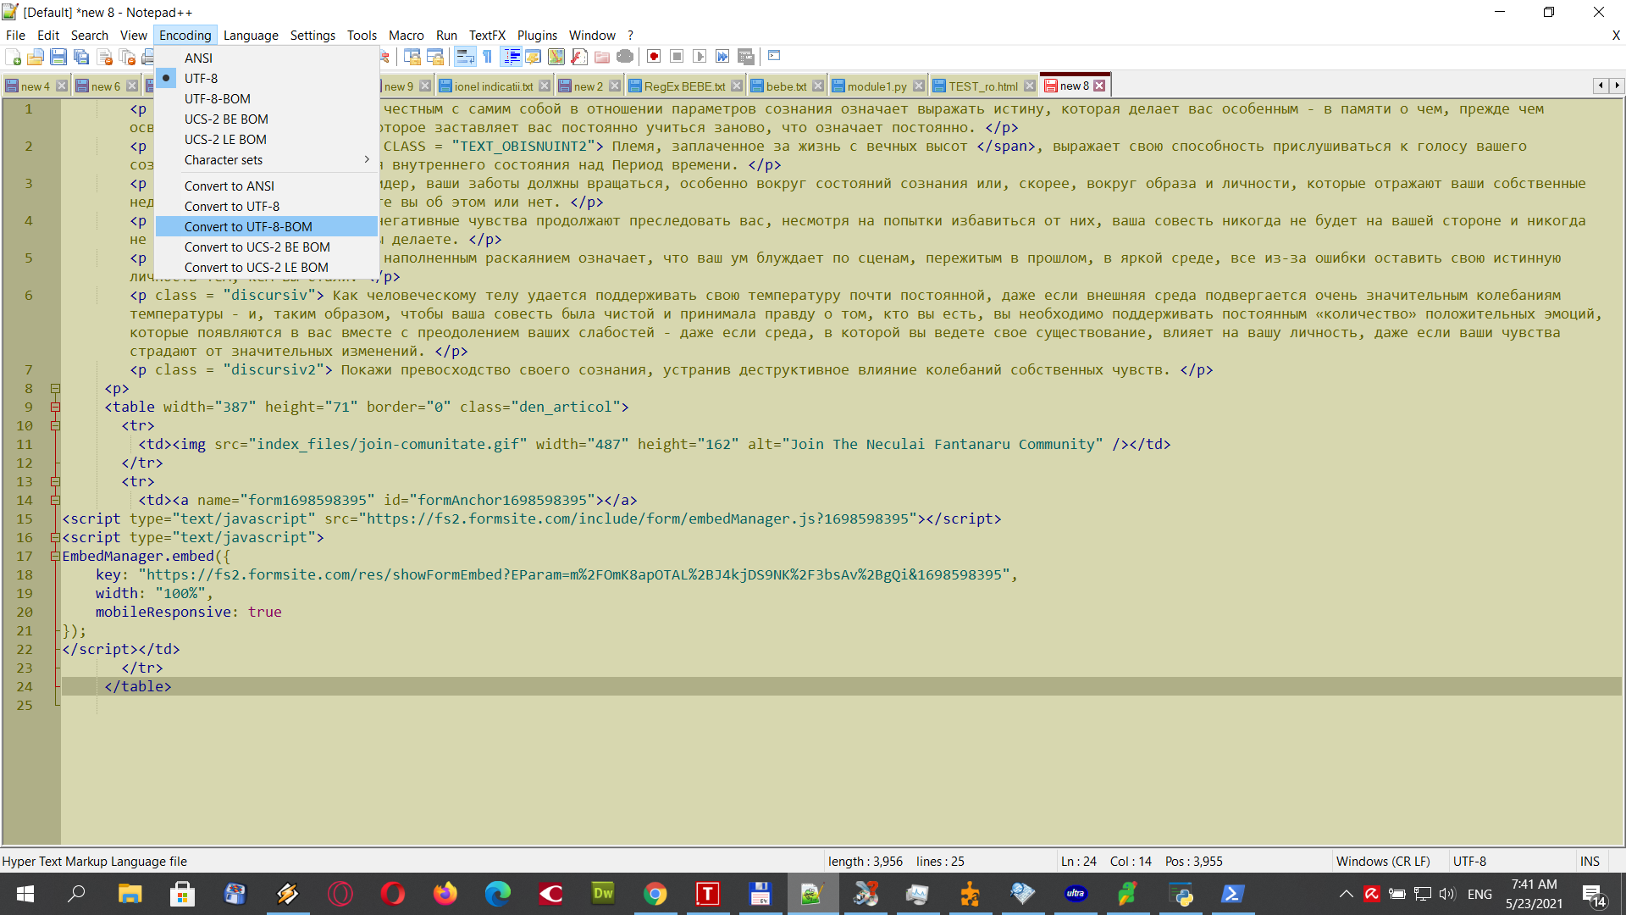Collapse td fold at line 14
Screen dimensions: 1626x915
coord(55,500)
